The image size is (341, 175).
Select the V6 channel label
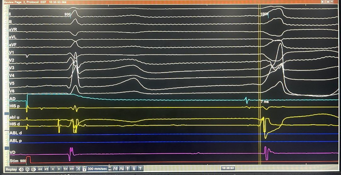tap(12, 91)
